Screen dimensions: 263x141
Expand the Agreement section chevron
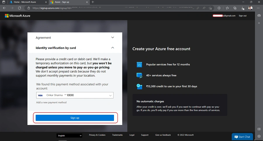point(113,38)
